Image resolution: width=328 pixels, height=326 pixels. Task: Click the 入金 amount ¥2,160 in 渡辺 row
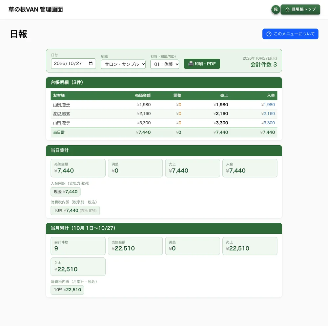point(268,113)
